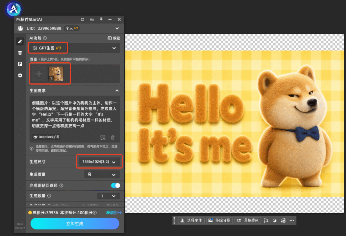Open the GPT生图 V3 function dropdown

pos(74,48)
